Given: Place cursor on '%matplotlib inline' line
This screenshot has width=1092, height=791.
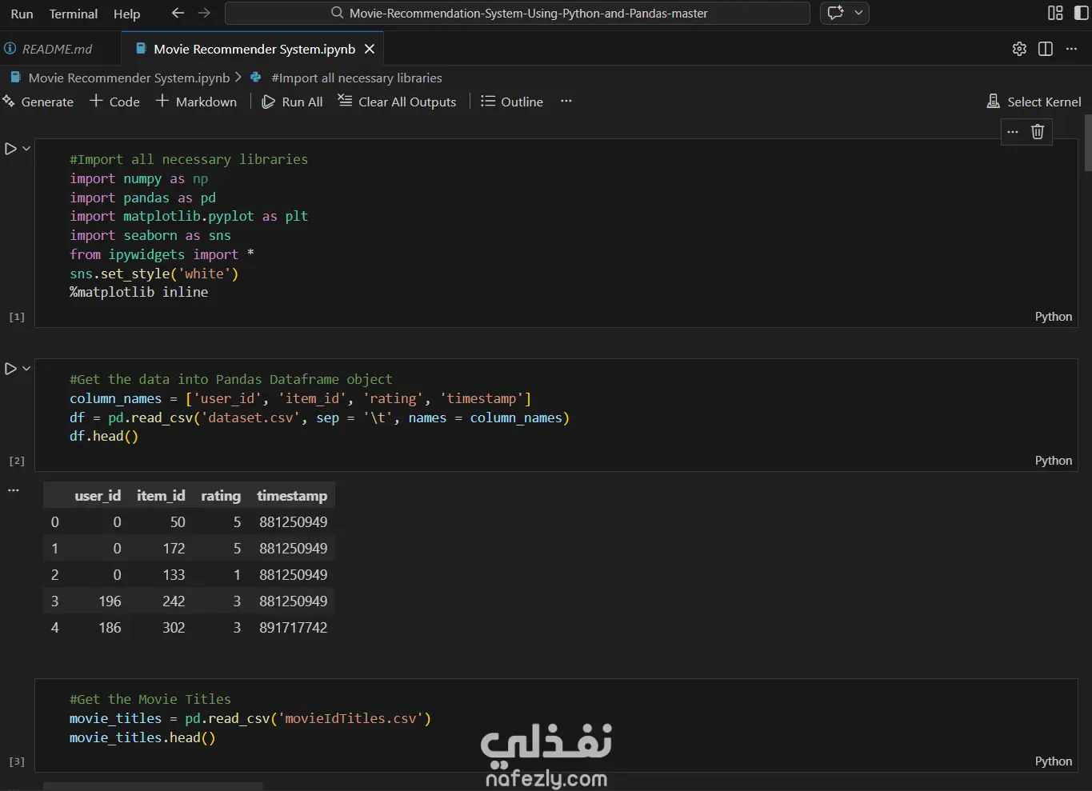Looking at the screenshot, I should click(138, 293).
